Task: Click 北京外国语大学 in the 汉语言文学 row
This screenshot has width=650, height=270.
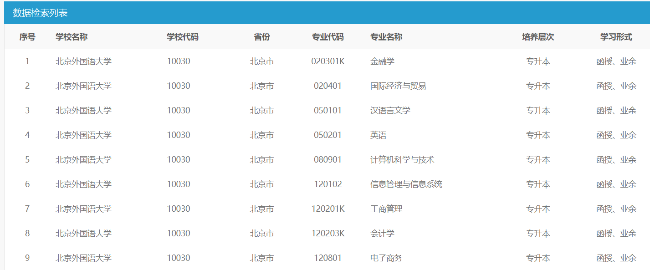Action: point(83,111)
